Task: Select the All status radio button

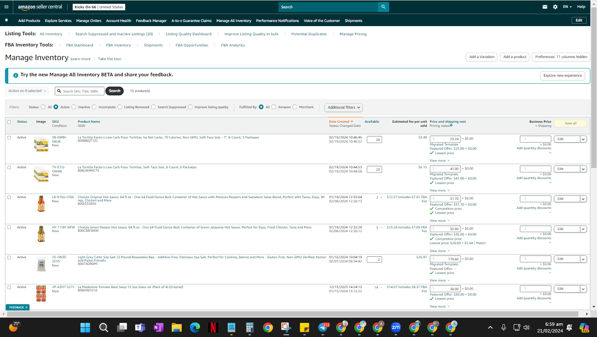Action: pos(43,107)
